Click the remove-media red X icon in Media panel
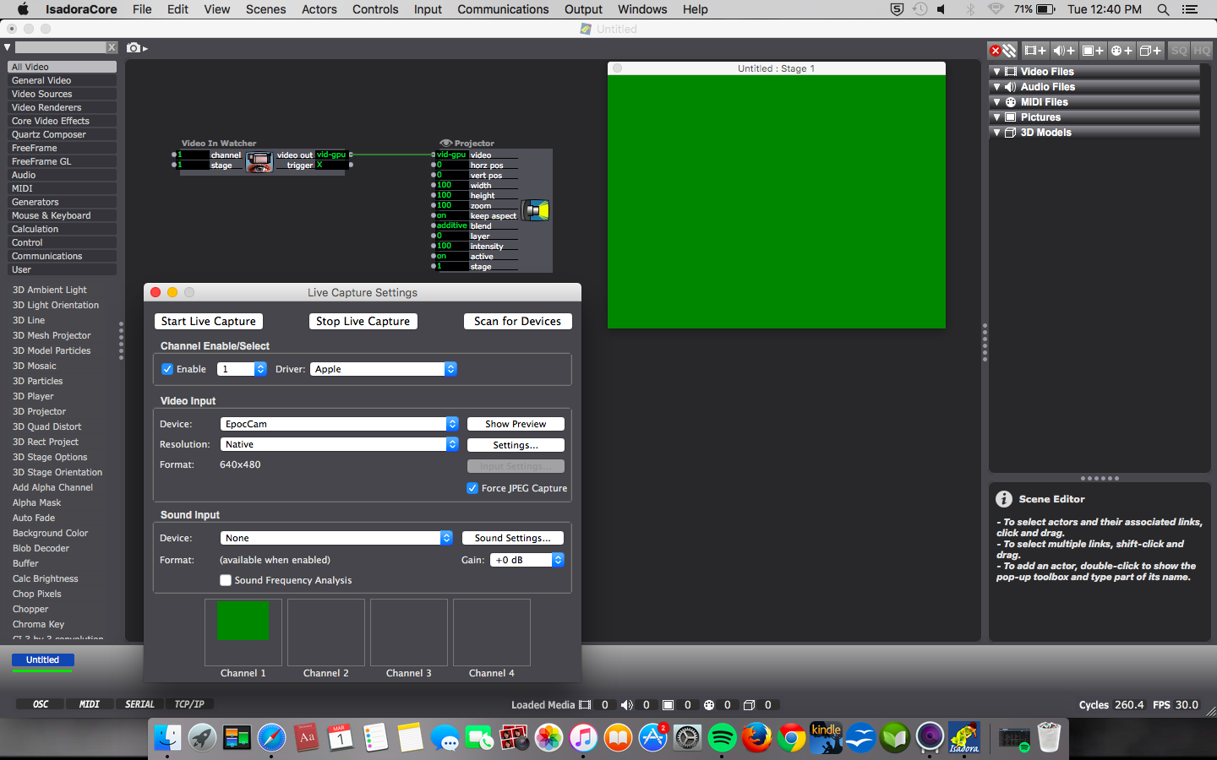 pyautogui.click(x=996, y=51)
